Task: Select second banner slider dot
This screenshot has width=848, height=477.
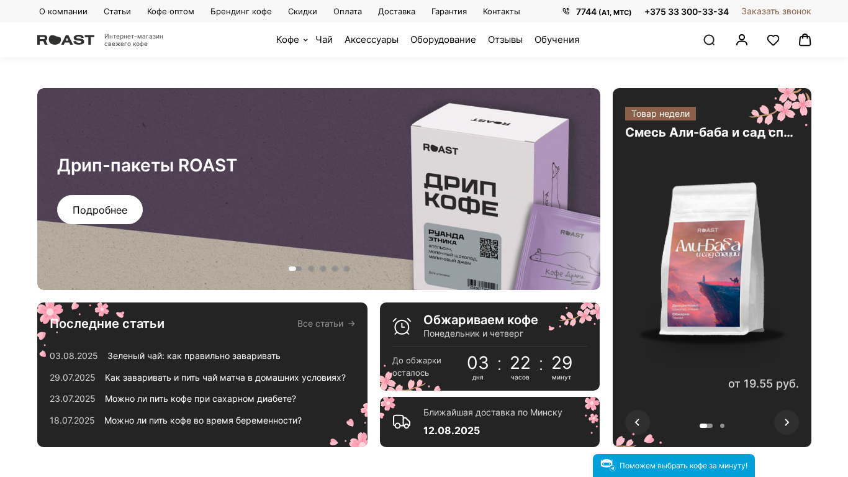Action: pyautogui.click(x=312, y=269)
